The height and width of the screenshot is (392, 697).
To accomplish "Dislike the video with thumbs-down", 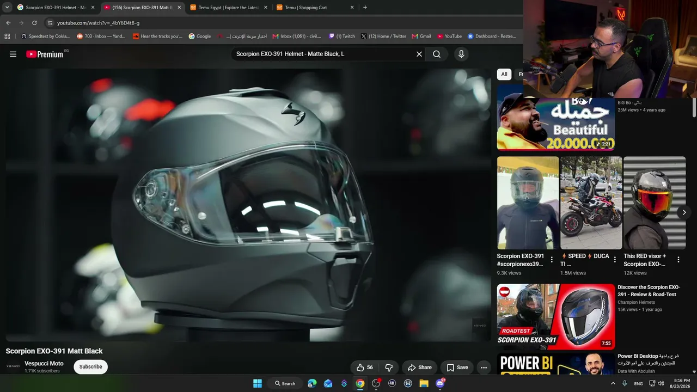I will [x=389, y=367].
